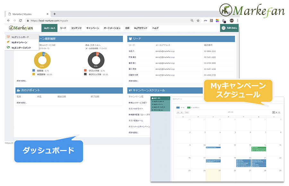Click the Today button in calendar window

click(x=187, y=112)
